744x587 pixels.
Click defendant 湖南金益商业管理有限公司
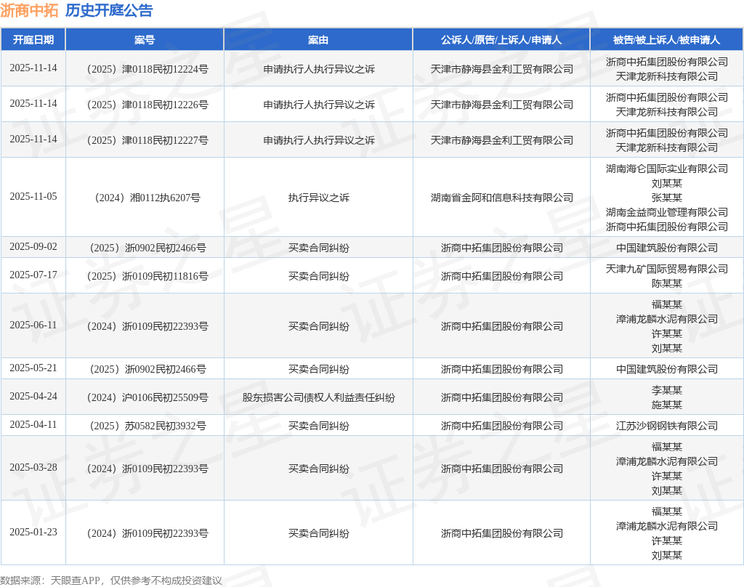667,212
